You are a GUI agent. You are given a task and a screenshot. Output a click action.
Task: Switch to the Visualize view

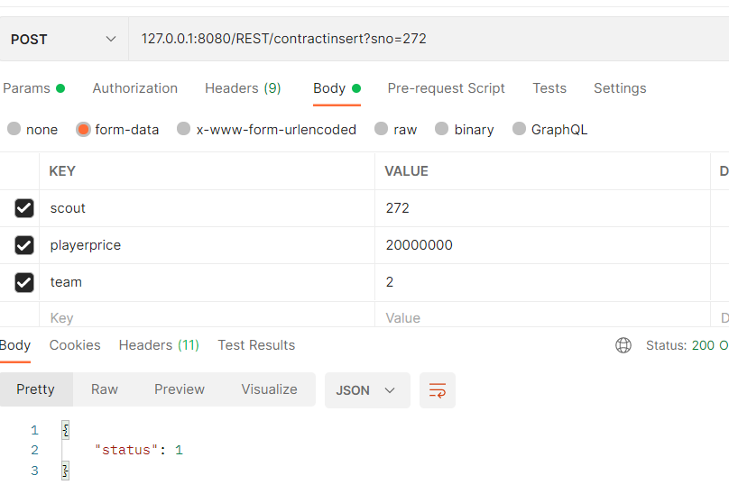tap(269, 389)
